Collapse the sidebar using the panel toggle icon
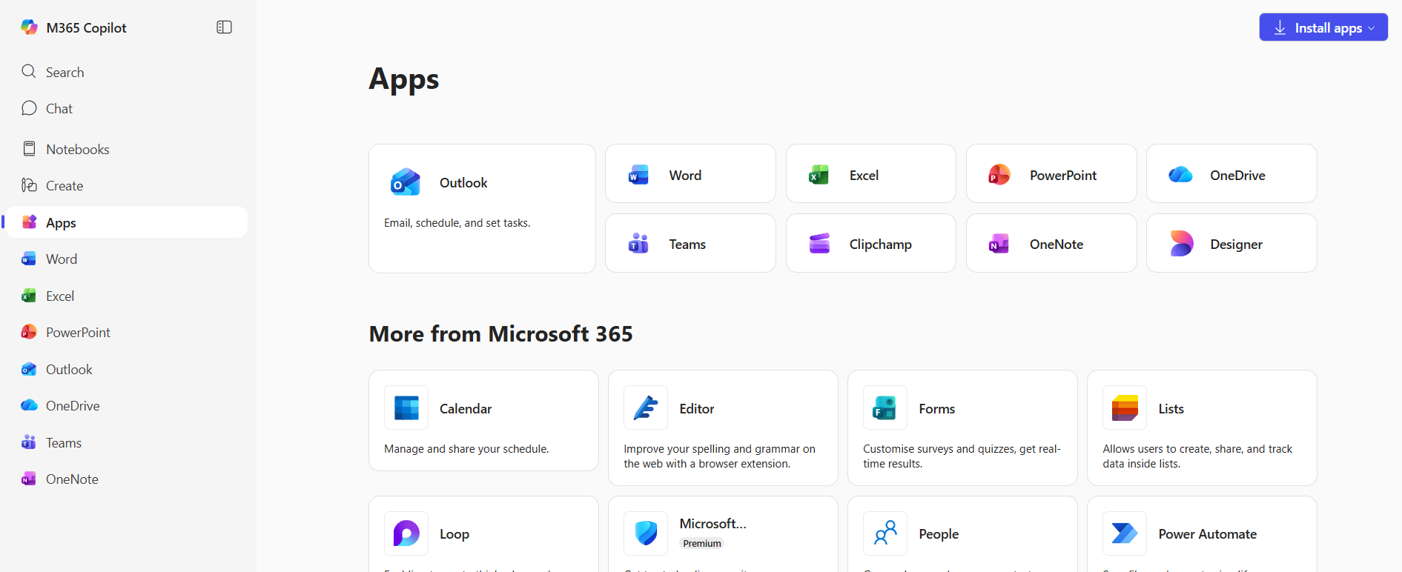The width and height of the screenshot is (1402, 572). [x=224, y=27]
